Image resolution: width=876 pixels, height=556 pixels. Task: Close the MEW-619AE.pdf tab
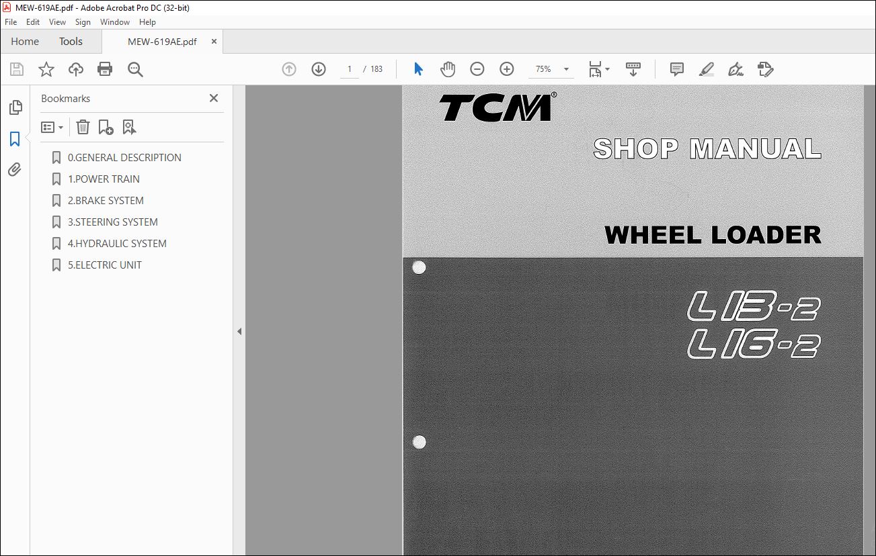point(214,42)
